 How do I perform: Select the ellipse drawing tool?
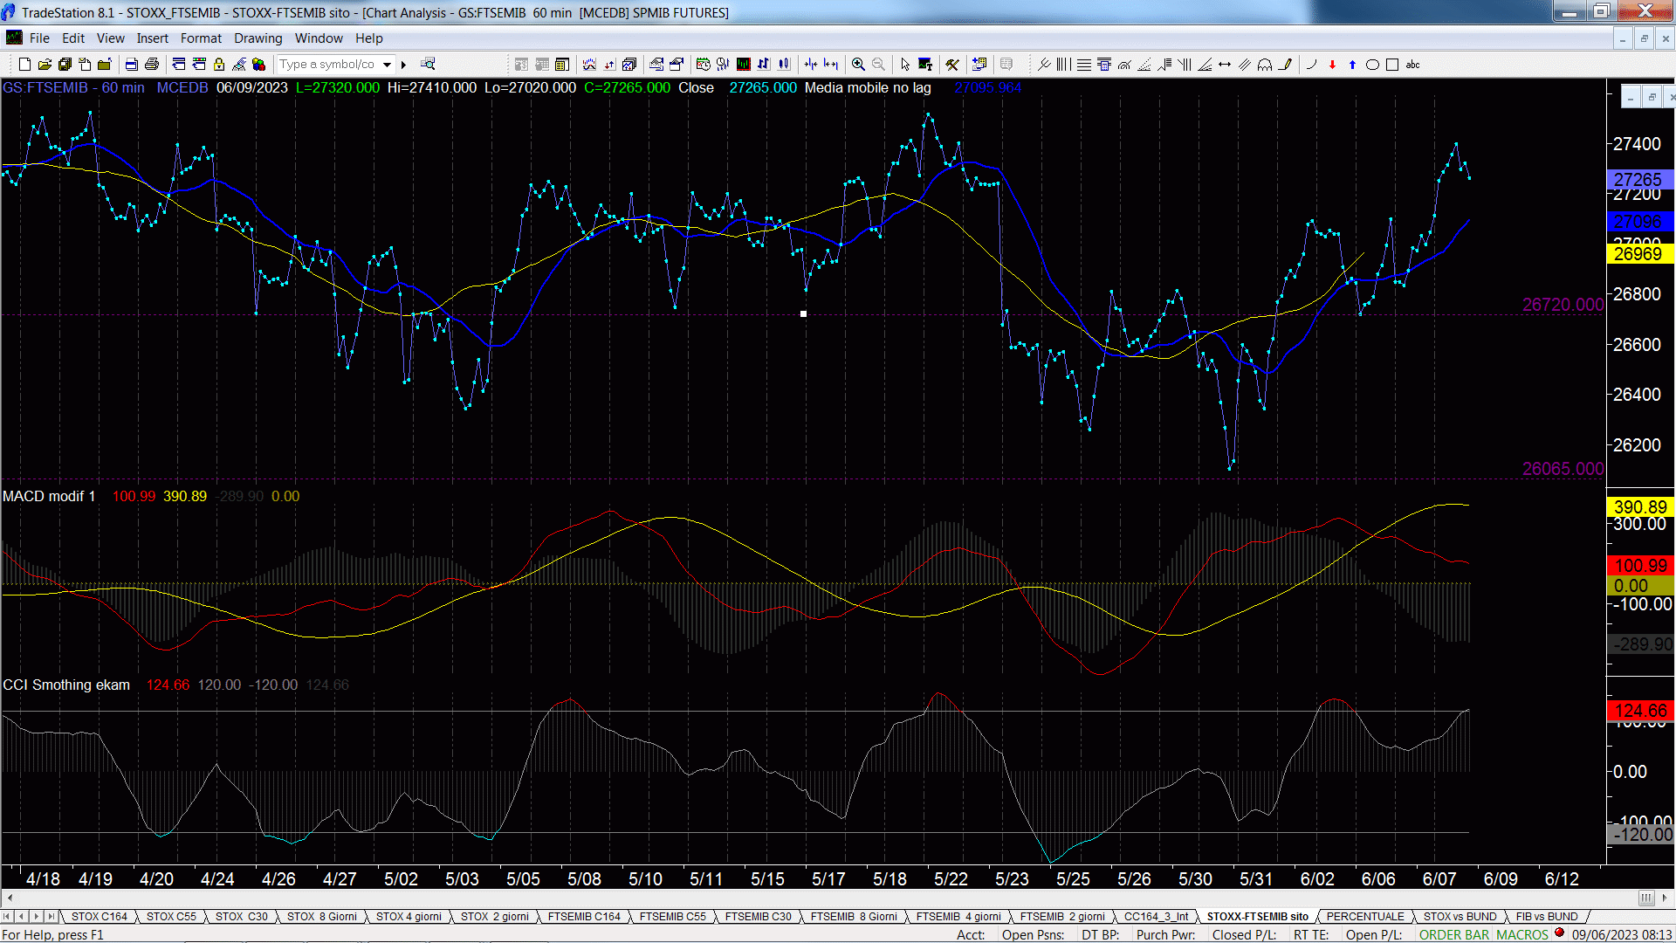pyautogui.click(x=1372, y=64)
